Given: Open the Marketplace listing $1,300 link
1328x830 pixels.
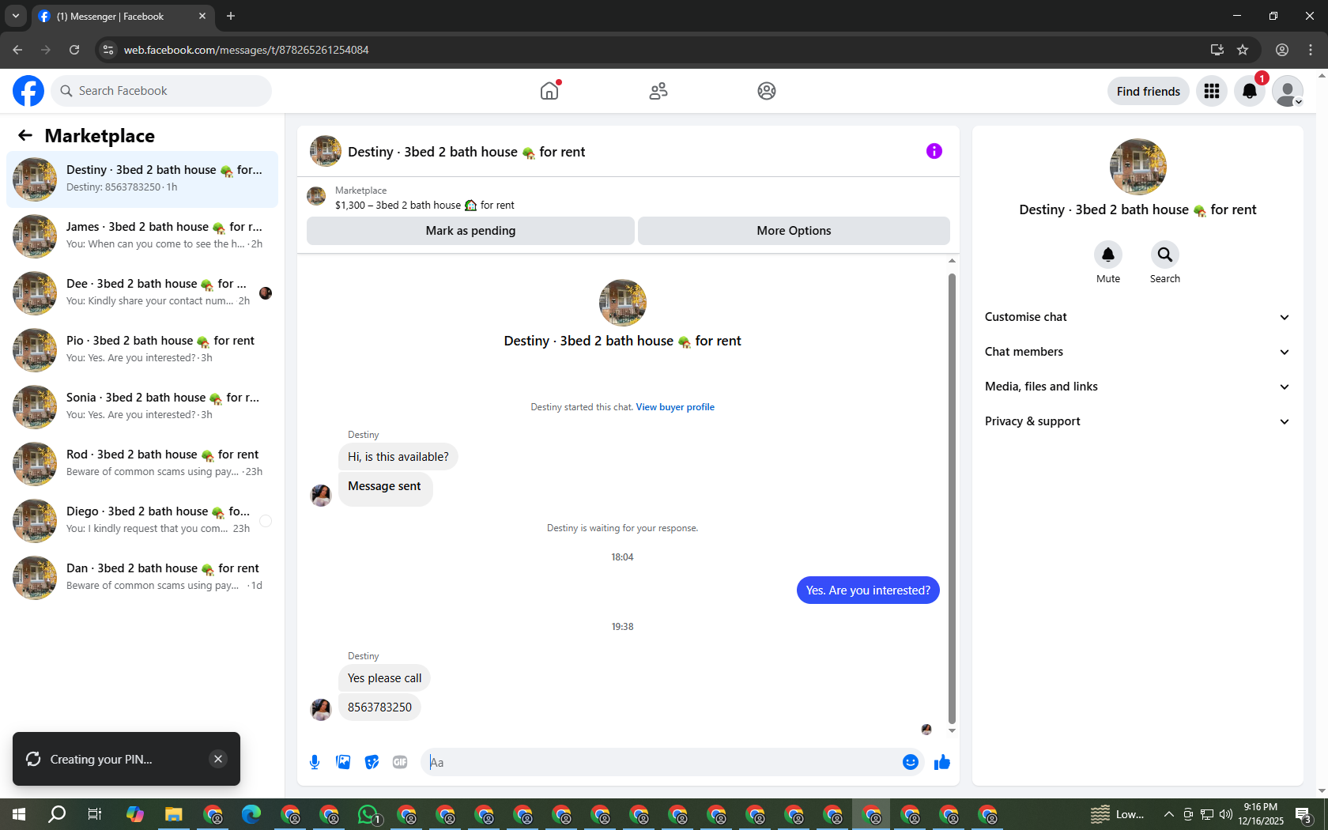Looking at the screenshot, I should tap(424, 206).
